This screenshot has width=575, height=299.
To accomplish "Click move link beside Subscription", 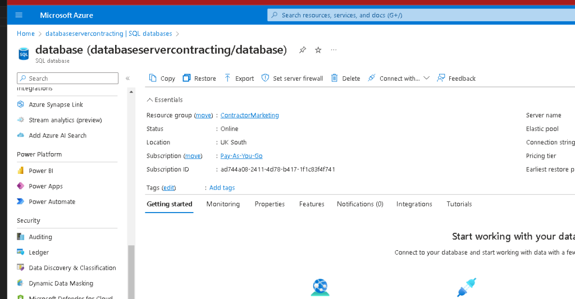I will [x=193, y=156].
